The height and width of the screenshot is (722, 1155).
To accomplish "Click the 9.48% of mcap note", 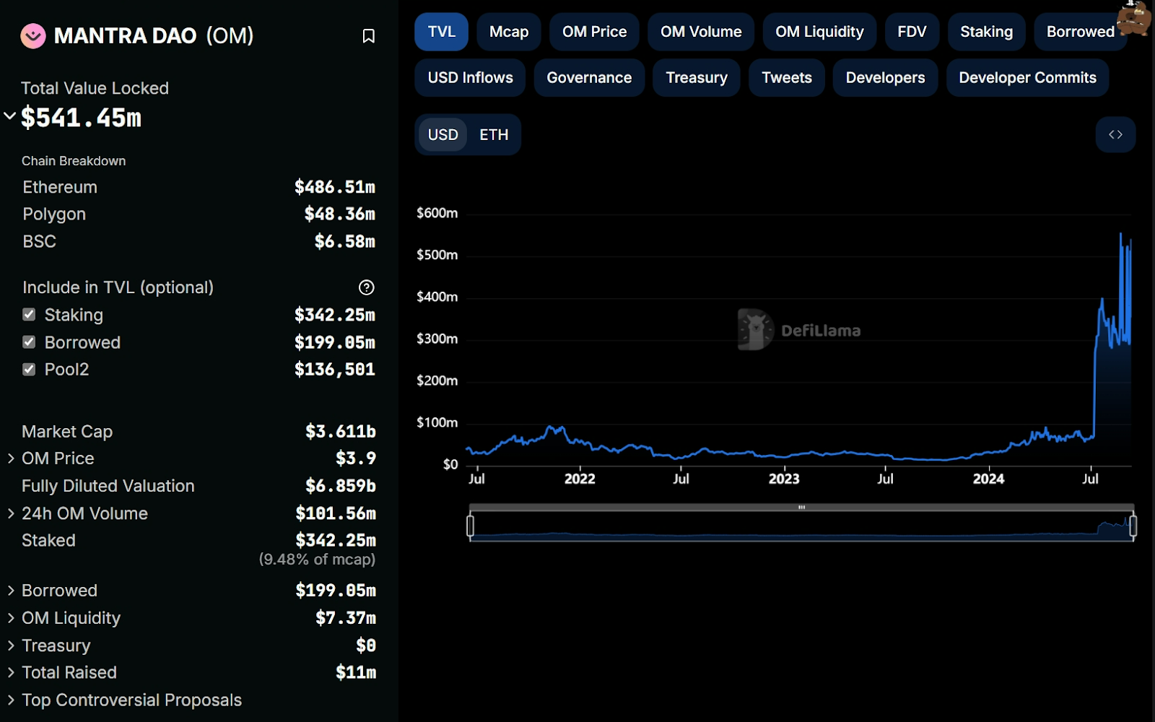I will 317,560.
